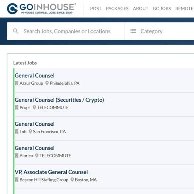Open the POST menu item
Screen dimensions: 194x194
point(96,9)
